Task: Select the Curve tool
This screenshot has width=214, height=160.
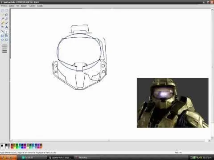Action: click(x=7, y=31)
